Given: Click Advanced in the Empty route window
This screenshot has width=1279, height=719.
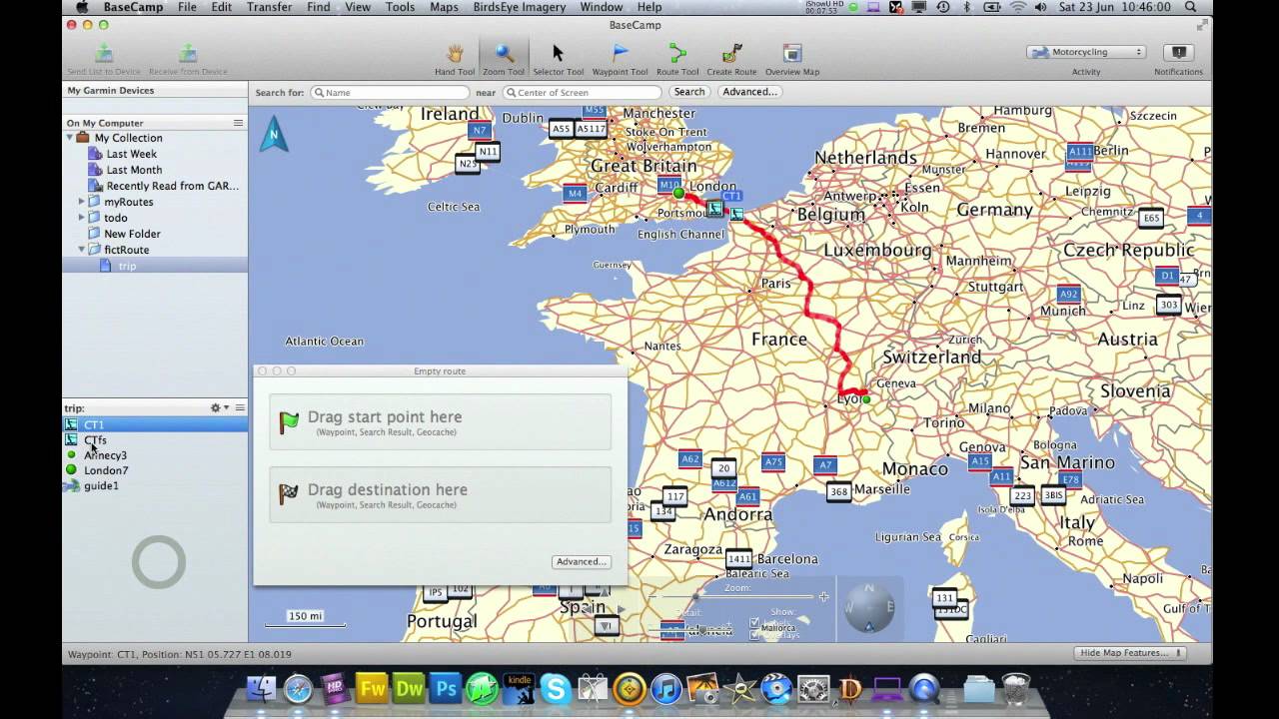Looking at the screenshot, I should (582, 561).
